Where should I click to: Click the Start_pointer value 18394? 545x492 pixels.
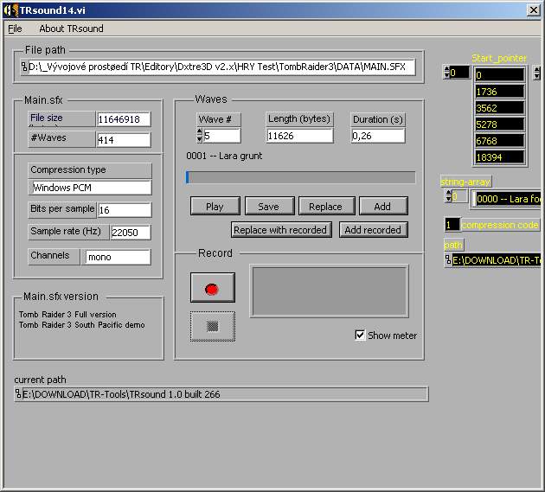click(x=499, y=157)
